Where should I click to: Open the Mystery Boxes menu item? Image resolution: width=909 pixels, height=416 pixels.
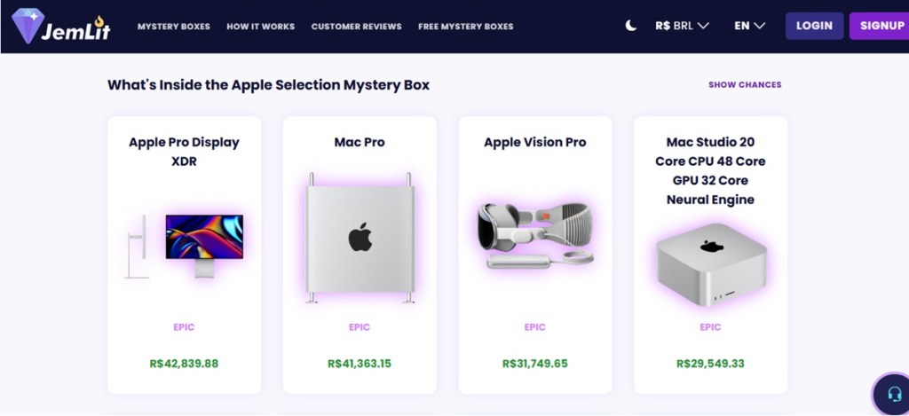pos(174,26)
